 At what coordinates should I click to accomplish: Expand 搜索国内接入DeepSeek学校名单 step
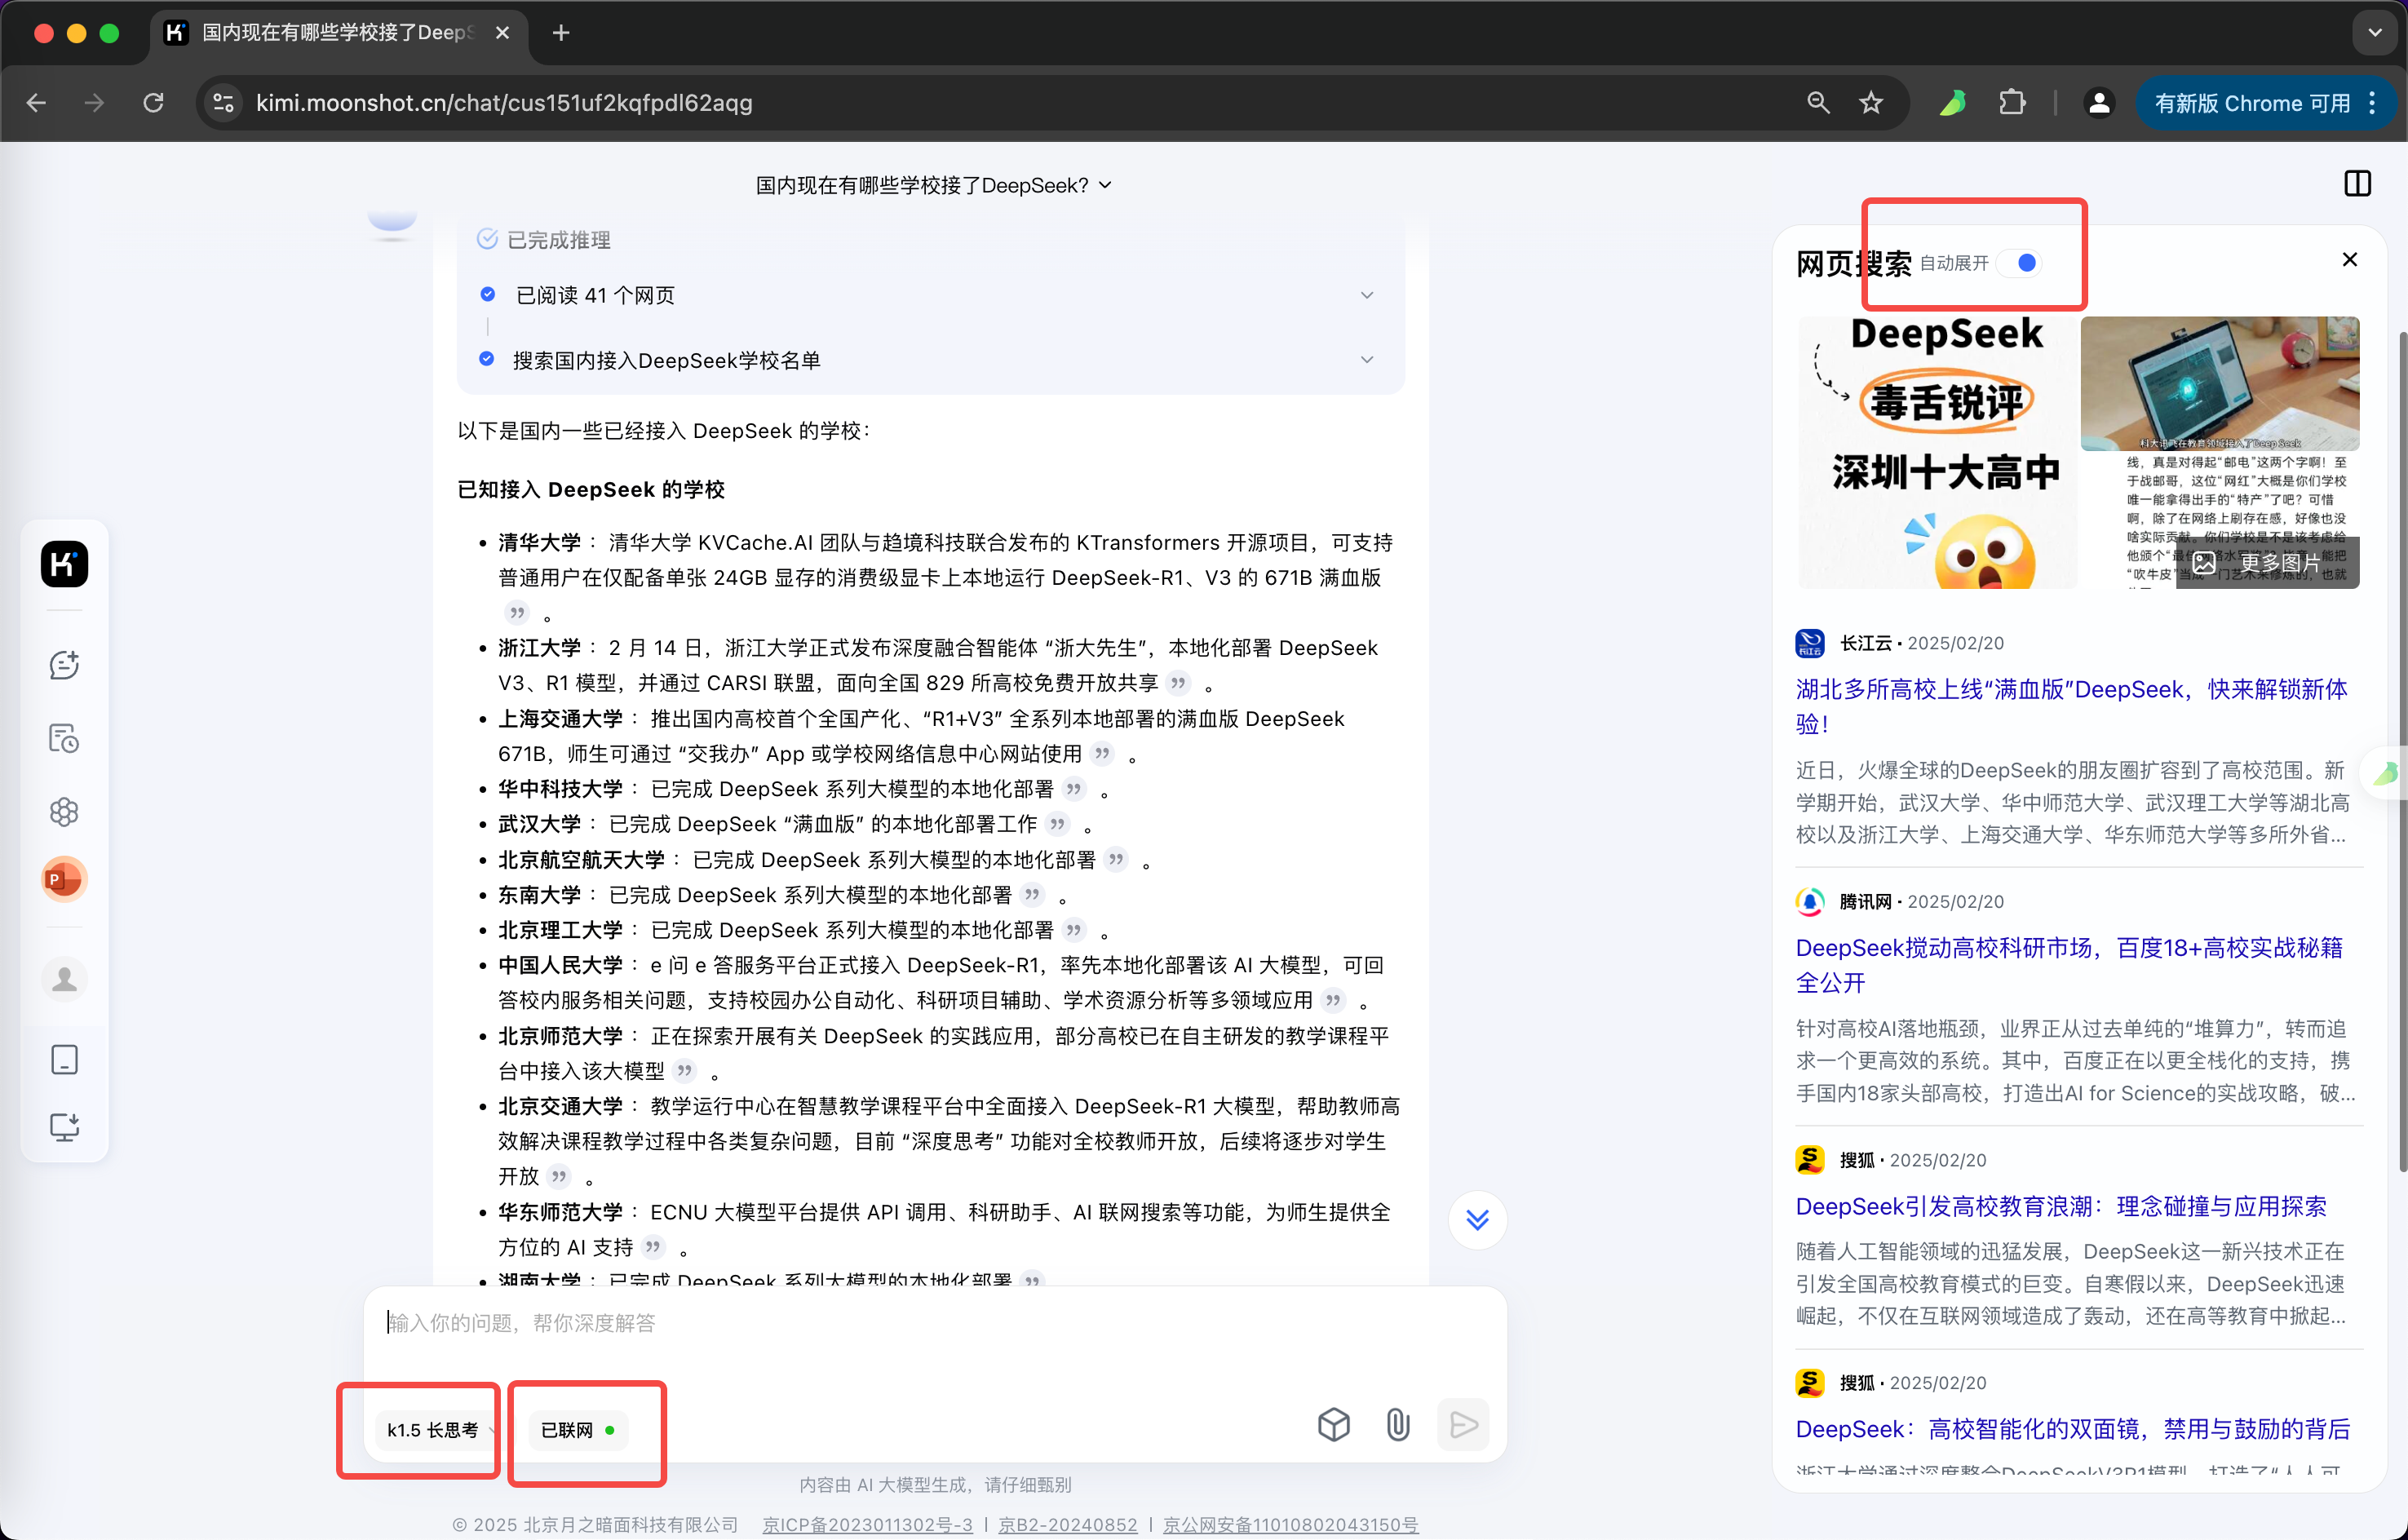[1366, 360]
